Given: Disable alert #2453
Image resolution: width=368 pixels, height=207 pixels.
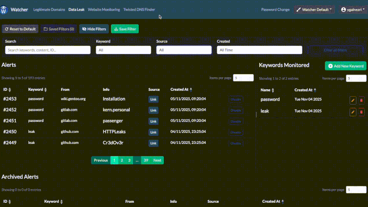Looking at the screenshot, I should pos(236,99).
